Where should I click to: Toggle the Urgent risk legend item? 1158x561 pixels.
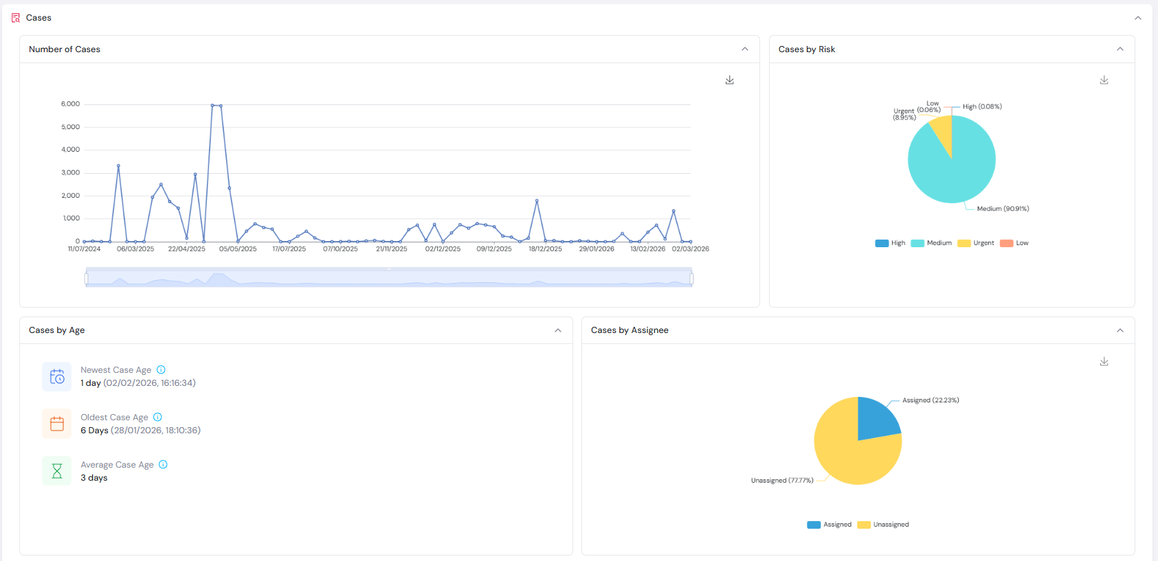976,243
